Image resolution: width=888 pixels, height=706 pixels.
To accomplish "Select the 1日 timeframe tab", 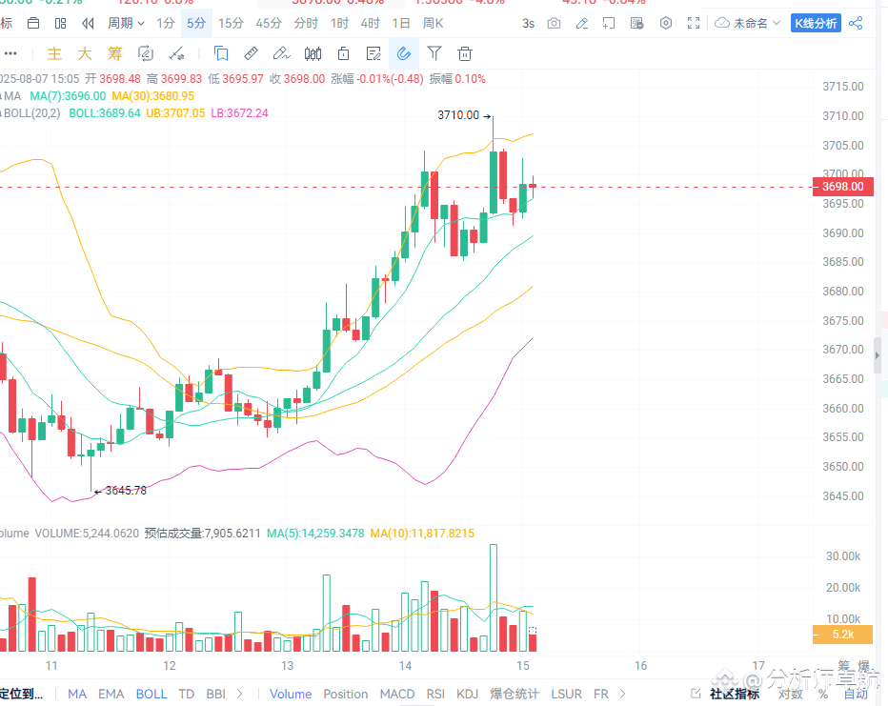I will (401, 23).
